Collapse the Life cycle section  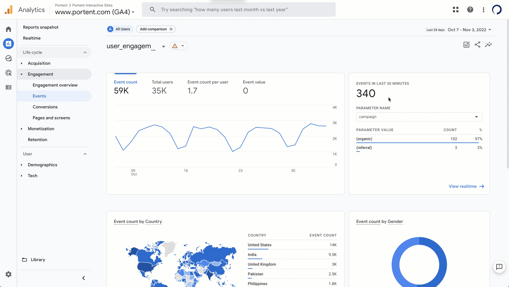click(x=85, y=52)
